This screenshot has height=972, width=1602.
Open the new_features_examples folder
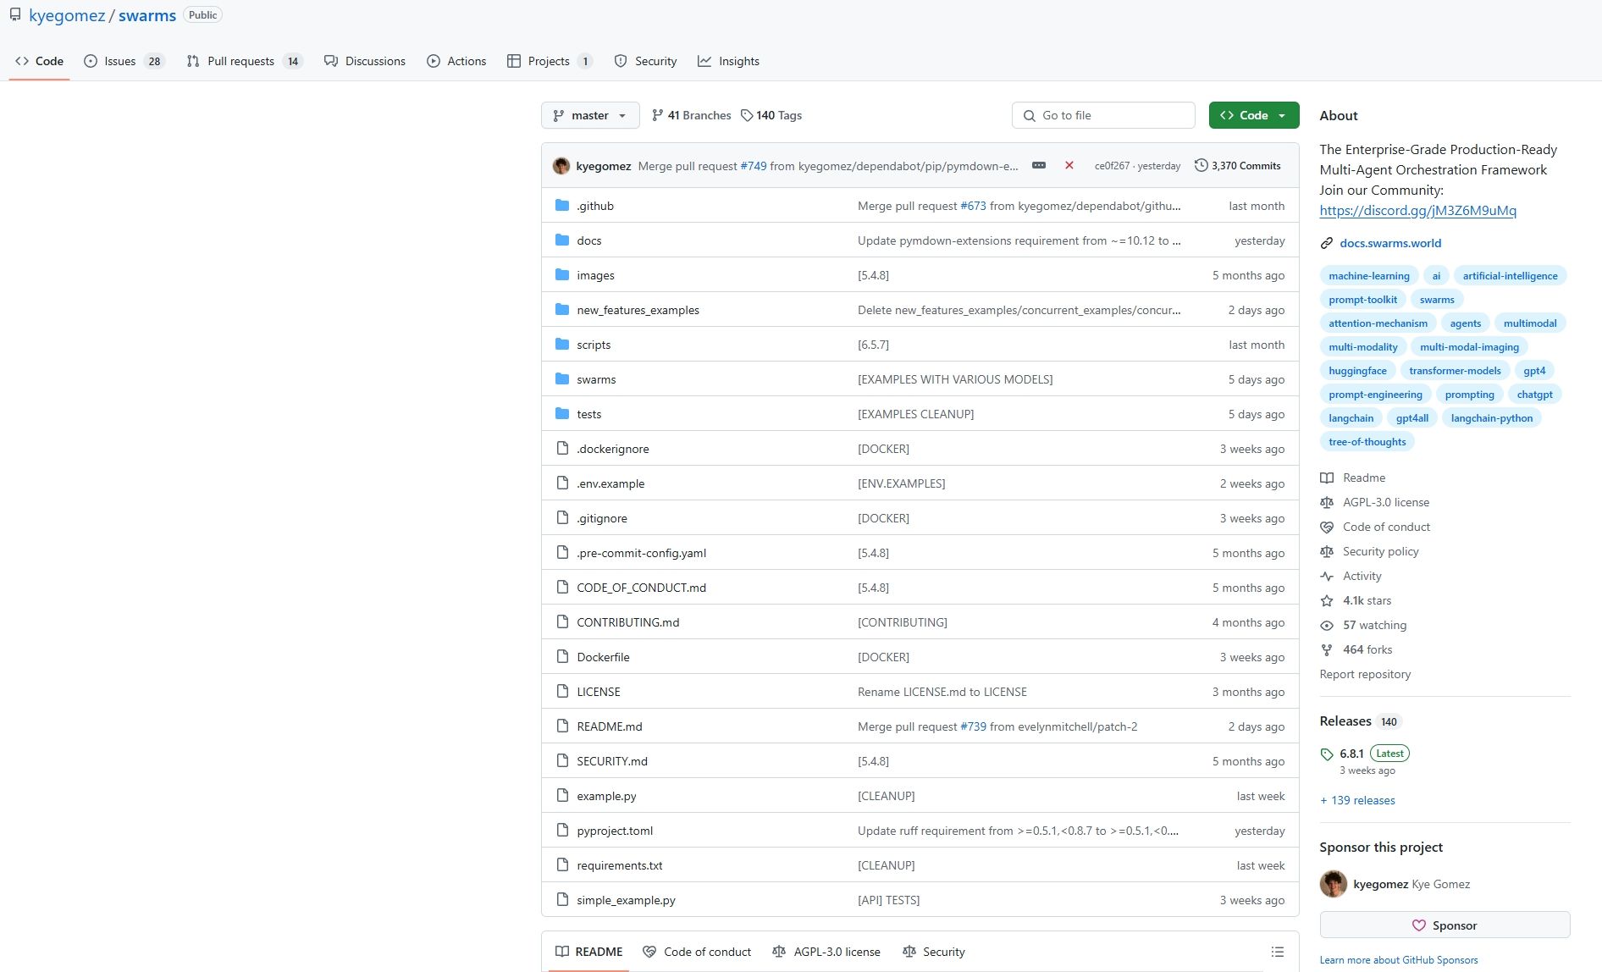tap(638, 310)
